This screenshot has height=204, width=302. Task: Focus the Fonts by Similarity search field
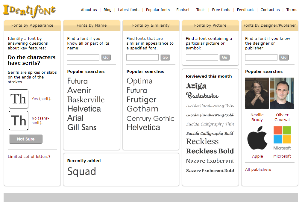(x=142, y=58)
